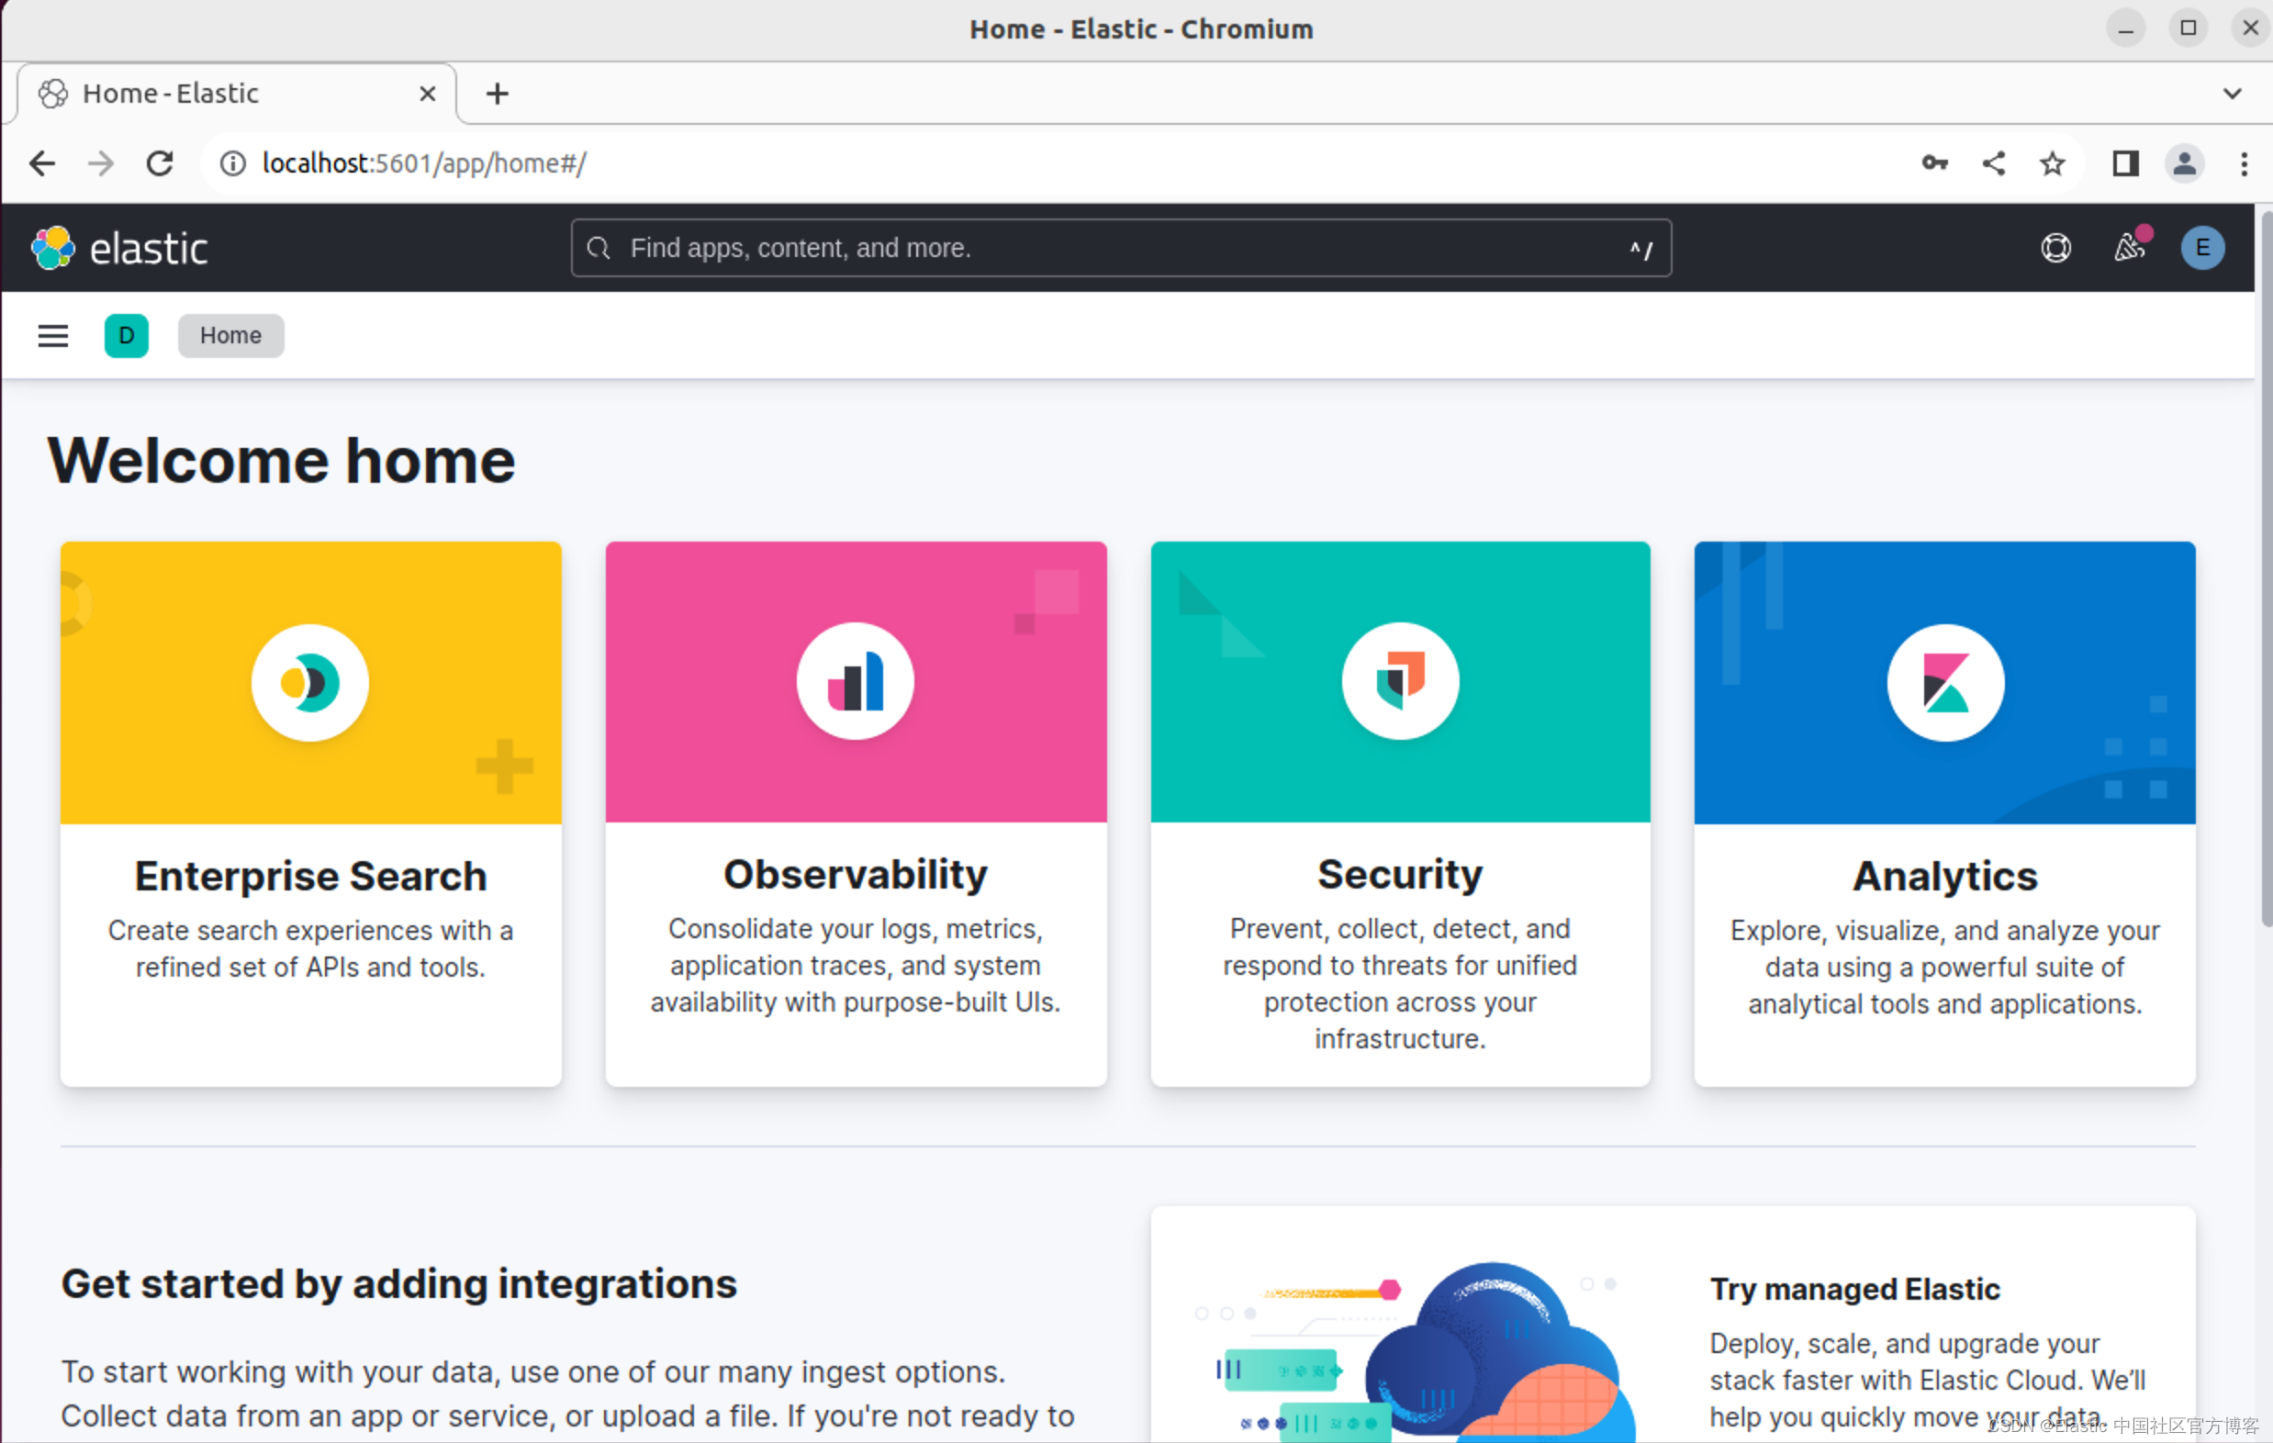Image resolution: width=2273 pixels, height=1443 pixels.
Task: Click the Security shield icon
Action: (1400, 681)
